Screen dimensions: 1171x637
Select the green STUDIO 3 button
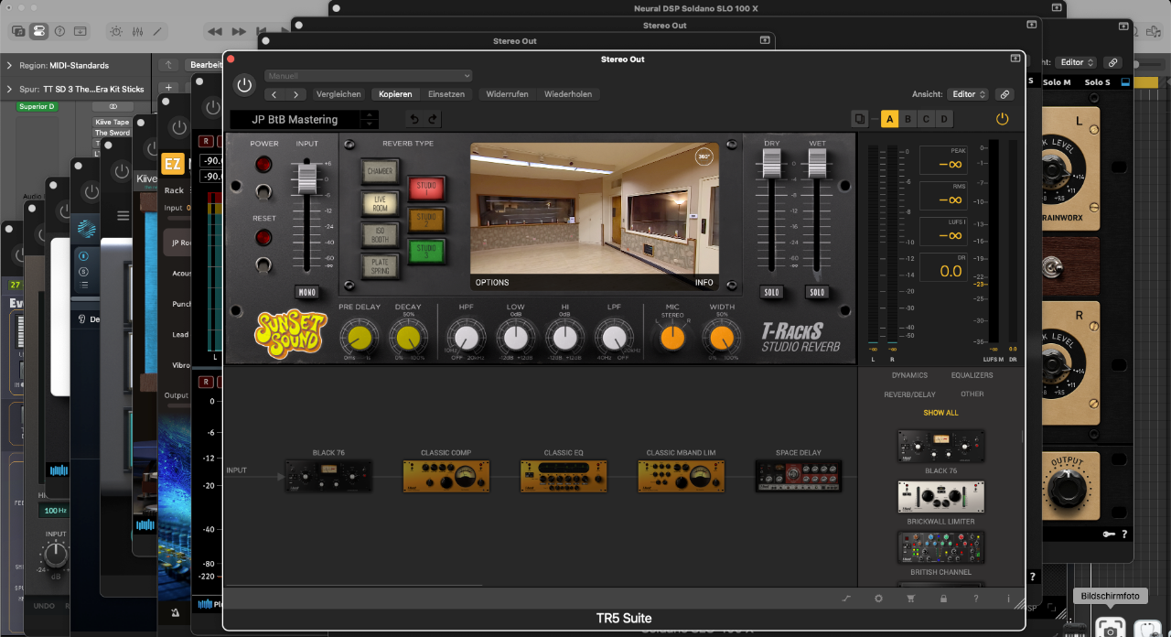(x=425, y=251)
